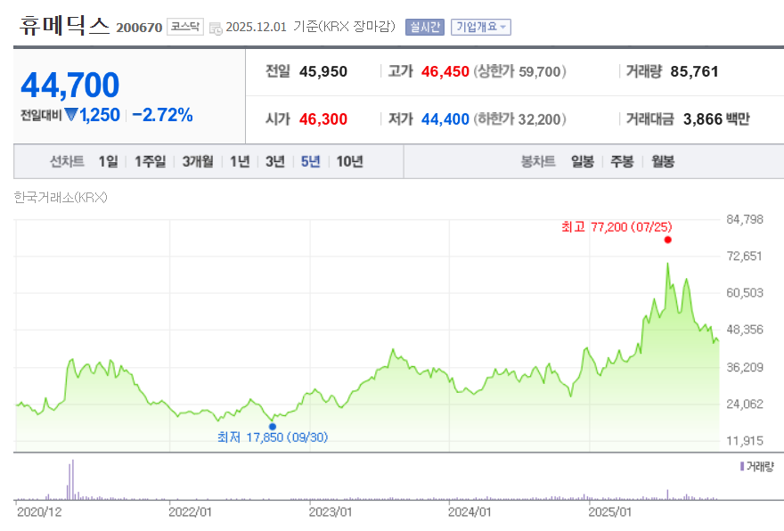The image size is (784, 531).
Task: Click the 거래량 value 85,761
Action: pyautogui.click(x=694, y=71)
